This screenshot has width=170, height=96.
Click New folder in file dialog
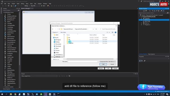(63, 32)
